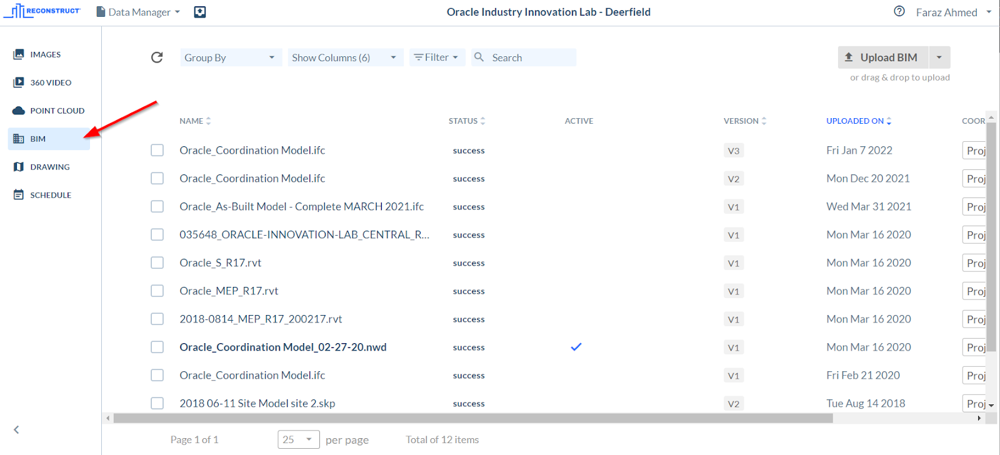The image size is (1000, 455).
Task: Open coordinate dropdown for Tue Aug 14 2018 row
Action: (974, 404)
